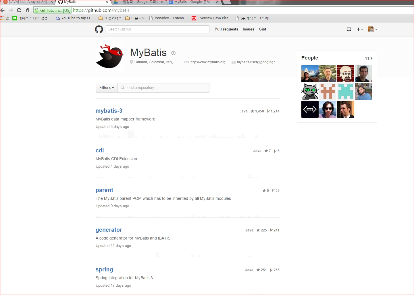Image resolution: width=414 pixels, height=295 pixels.
Task: Click the star count for generator
Action: point(262,230)
